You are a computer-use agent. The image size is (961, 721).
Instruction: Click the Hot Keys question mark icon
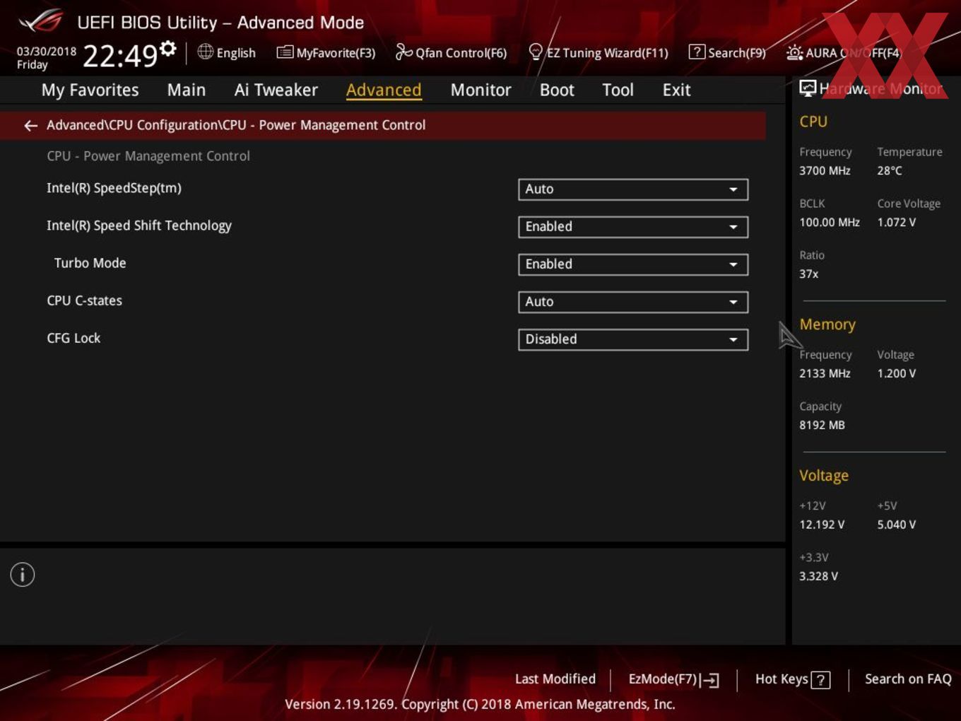[820, 680]
